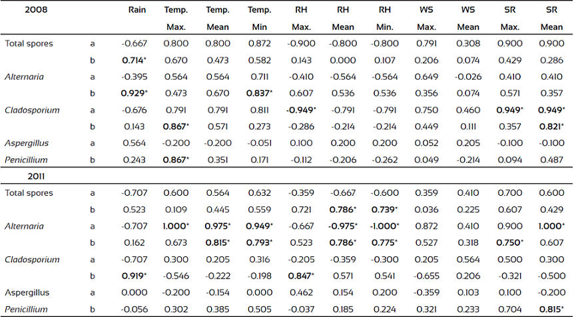Click the bold 0.714* value

[x=134, y=60]
